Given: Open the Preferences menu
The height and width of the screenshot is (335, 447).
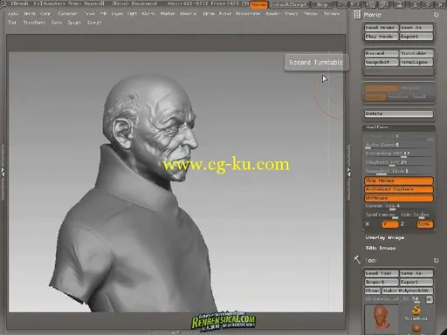Looking at the screenshot, I should click(248, 14).
